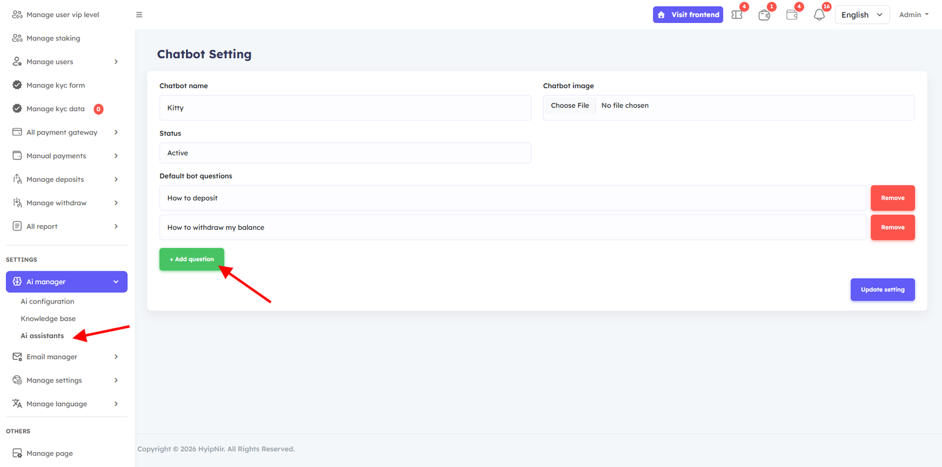Viewport: 942px width, 467px height.
Task: Open Ai configuration submenu item
Action: (x=47, y=302)
